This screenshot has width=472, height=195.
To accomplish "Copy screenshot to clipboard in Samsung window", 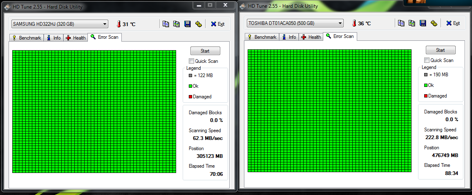I will pos(177,24).
